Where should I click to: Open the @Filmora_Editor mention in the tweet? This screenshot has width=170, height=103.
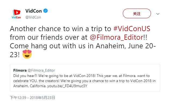[x=116, y=37]
